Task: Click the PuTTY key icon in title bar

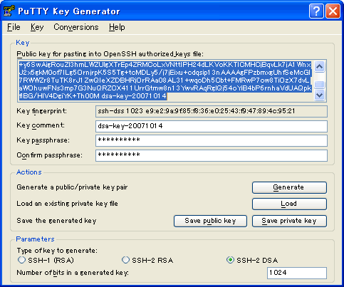Action: point(9,11)
